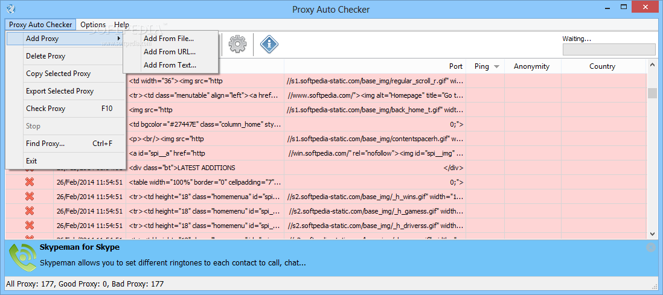663x295 pixels.
Task: Sort by the Ping column header
Action: 485,66
